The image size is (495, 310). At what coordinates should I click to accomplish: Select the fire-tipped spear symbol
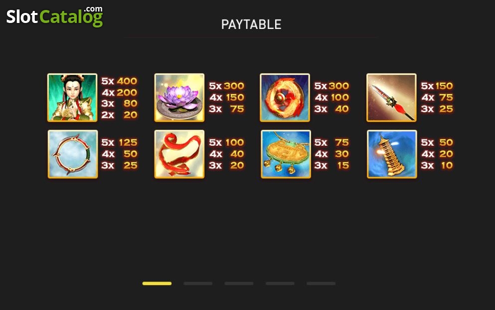click(391, 97)
